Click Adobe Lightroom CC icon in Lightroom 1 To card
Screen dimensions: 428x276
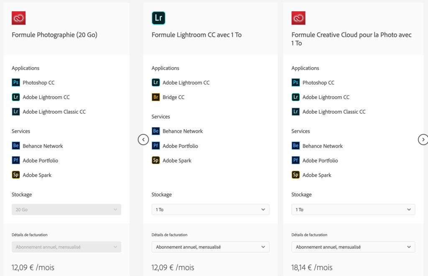coord(155,83)
